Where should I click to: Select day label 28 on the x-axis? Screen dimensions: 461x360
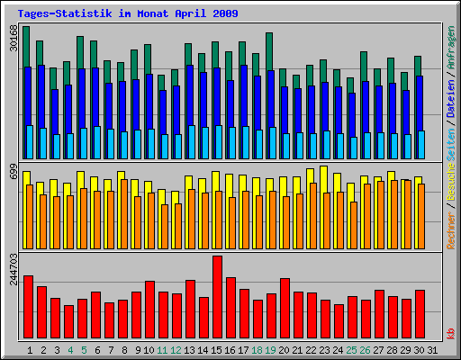(392, 350)
